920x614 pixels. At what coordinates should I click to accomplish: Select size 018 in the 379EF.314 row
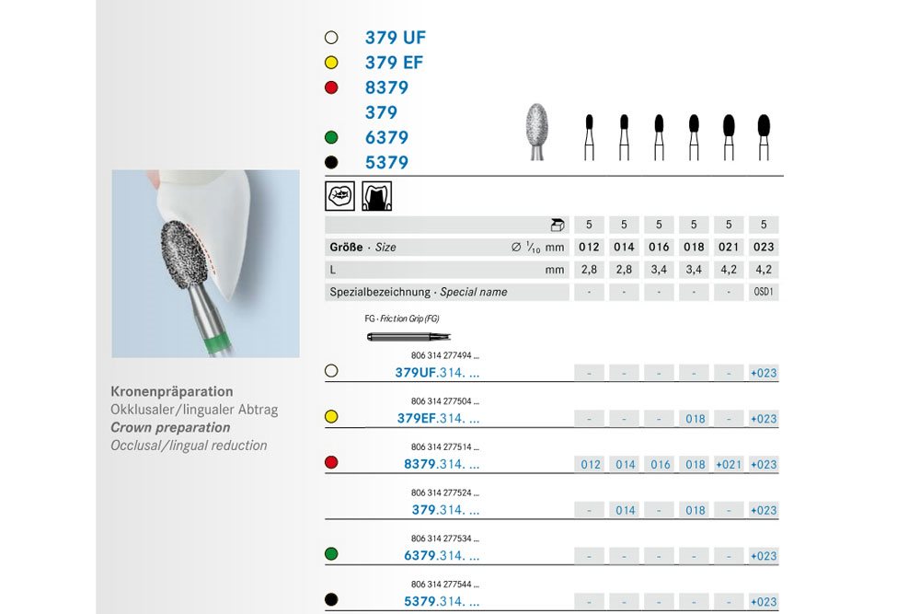point(695,419)
